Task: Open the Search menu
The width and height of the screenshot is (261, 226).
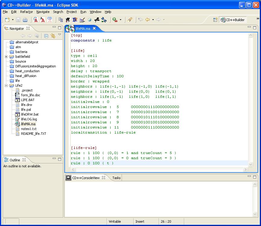Action: (58, 12)
